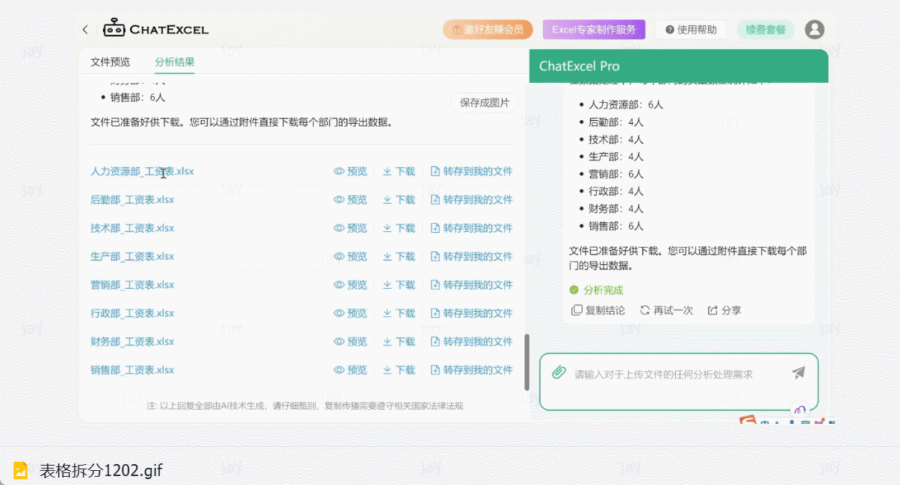900x485 pixels.
Task: Preview 生产部_工资表.xlsx
Action: pyautogui.click(x=350, y=257)
